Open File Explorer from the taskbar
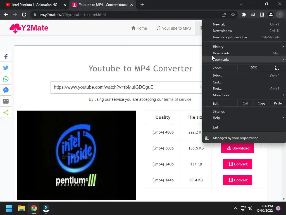This screenshot has width=286, height=215. point(21,208)
